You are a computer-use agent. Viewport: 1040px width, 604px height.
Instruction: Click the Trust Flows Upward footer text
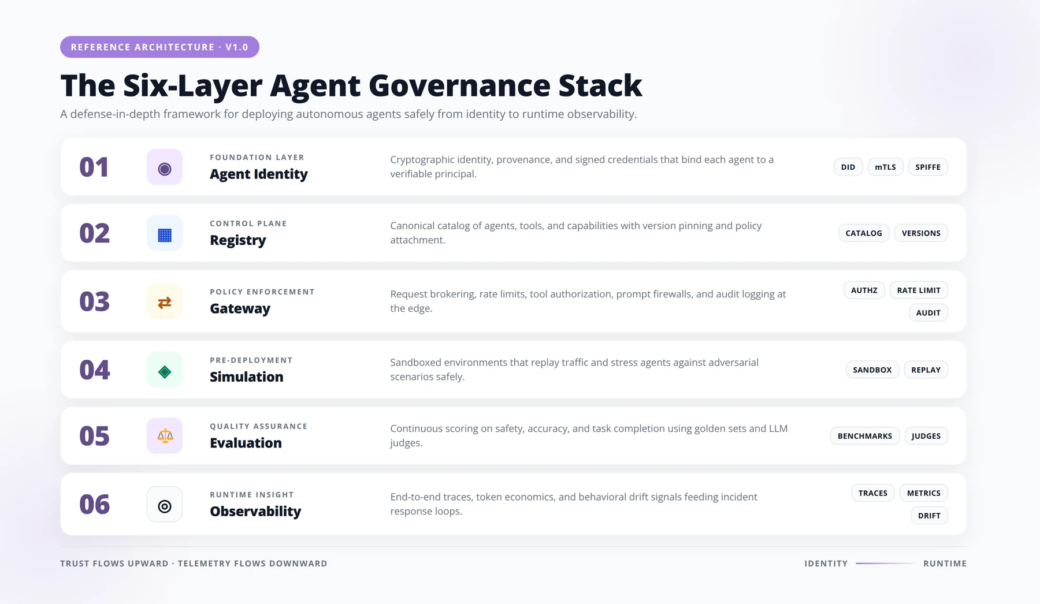pyautogui.click(x=194, y=564)
